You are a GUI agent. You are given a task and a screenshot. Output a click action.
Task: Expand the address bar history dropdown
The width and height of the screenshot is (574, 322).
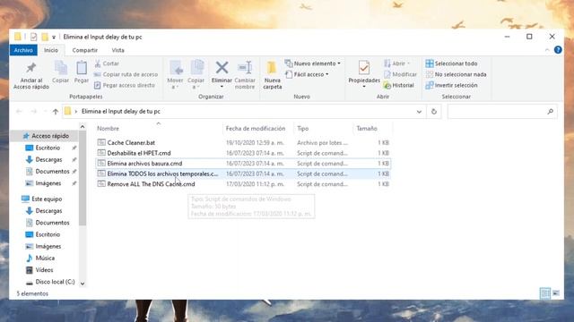(x=419, y=112)
